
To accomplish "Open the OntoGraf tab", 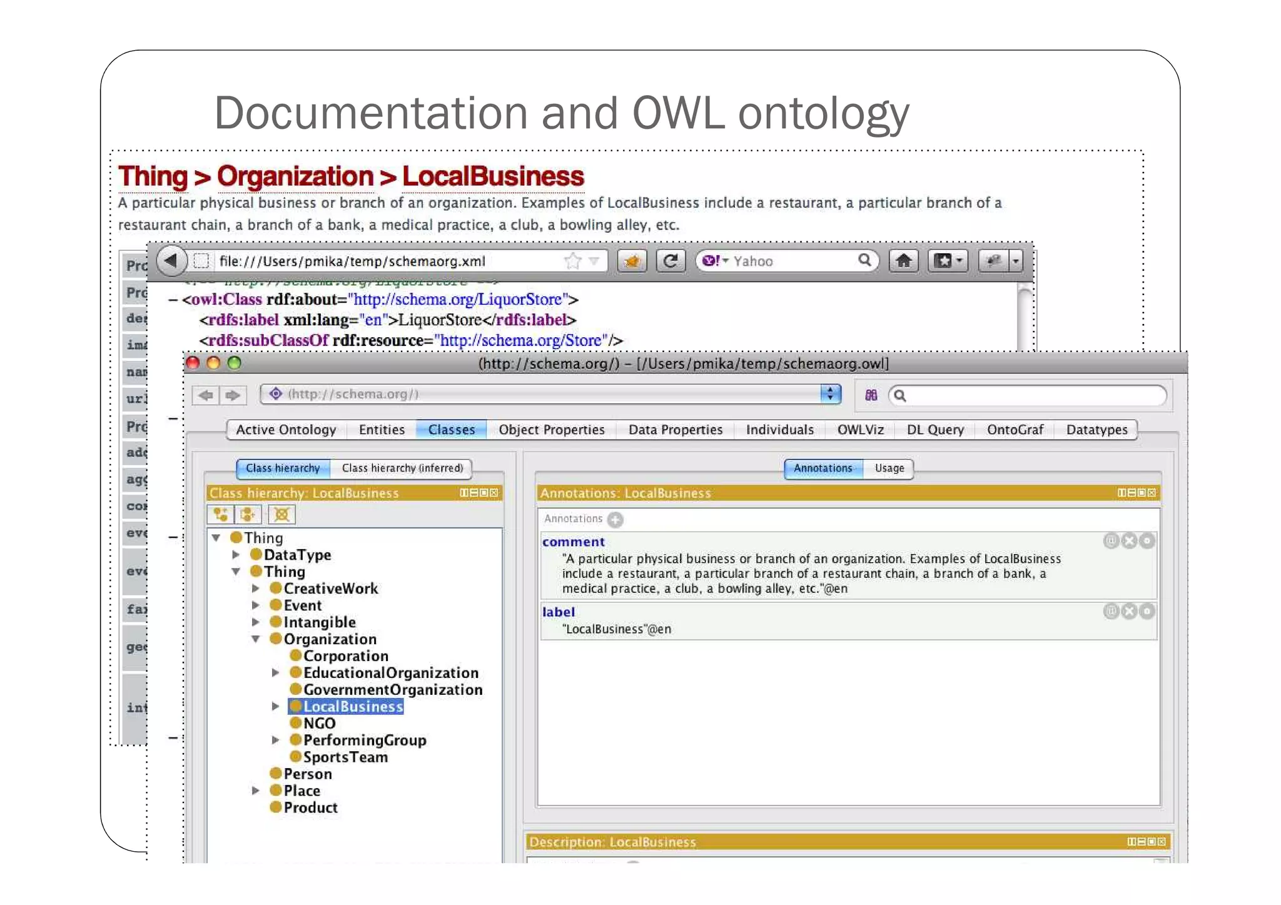I will (x=1015, y=430).
